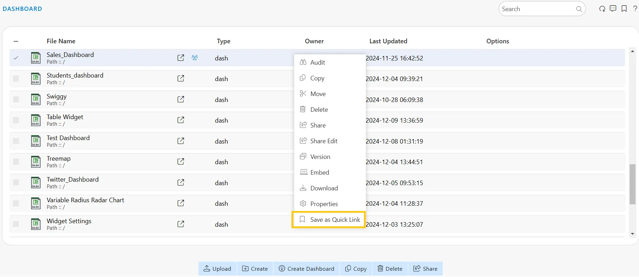Open the bookmark quick links icon
The image size is (639, 277).
click(x=624, y=9)
